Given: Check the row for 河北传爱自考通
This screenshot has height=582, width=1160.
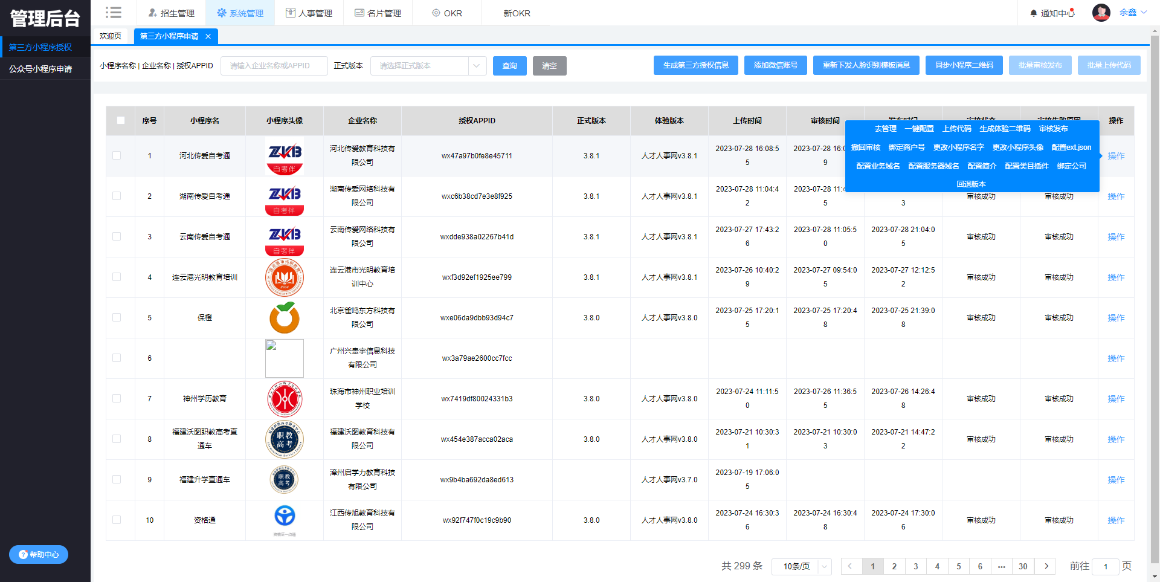Looking at the screenshot, I should 117,155.
